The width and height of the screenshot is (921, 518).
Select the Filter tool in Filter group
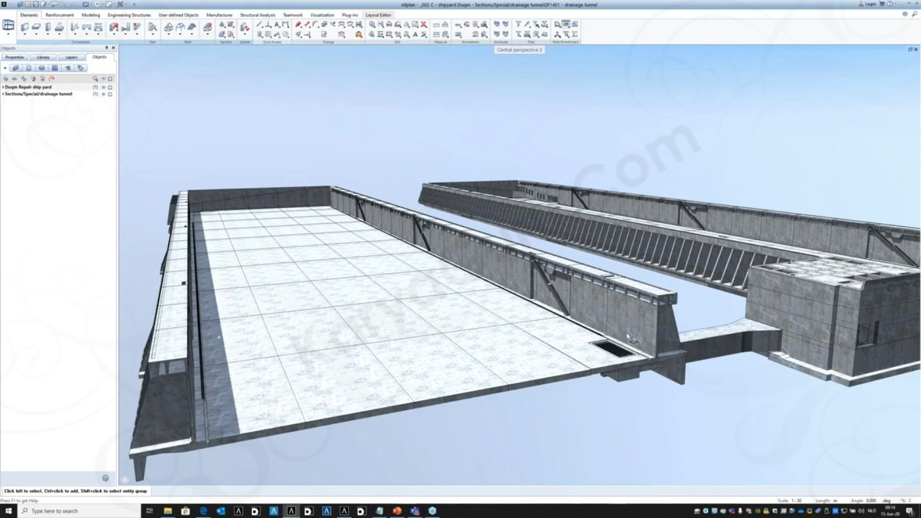click(517, 24)
